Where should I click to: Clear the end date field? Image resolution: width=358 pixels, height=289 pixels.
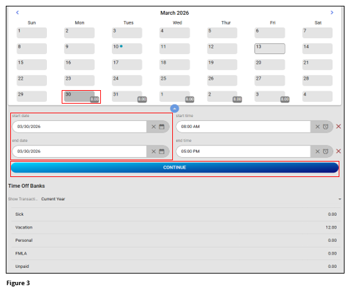[154, 151]
